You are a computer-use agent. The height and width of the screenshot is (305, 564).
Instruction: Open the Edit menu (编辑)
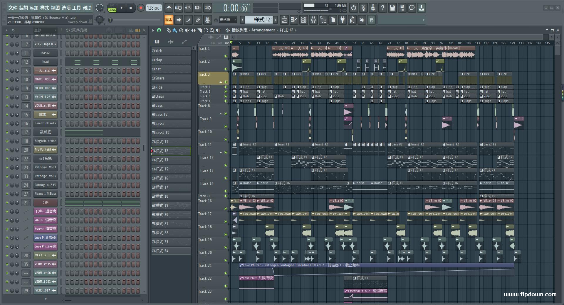coord(23,8)
